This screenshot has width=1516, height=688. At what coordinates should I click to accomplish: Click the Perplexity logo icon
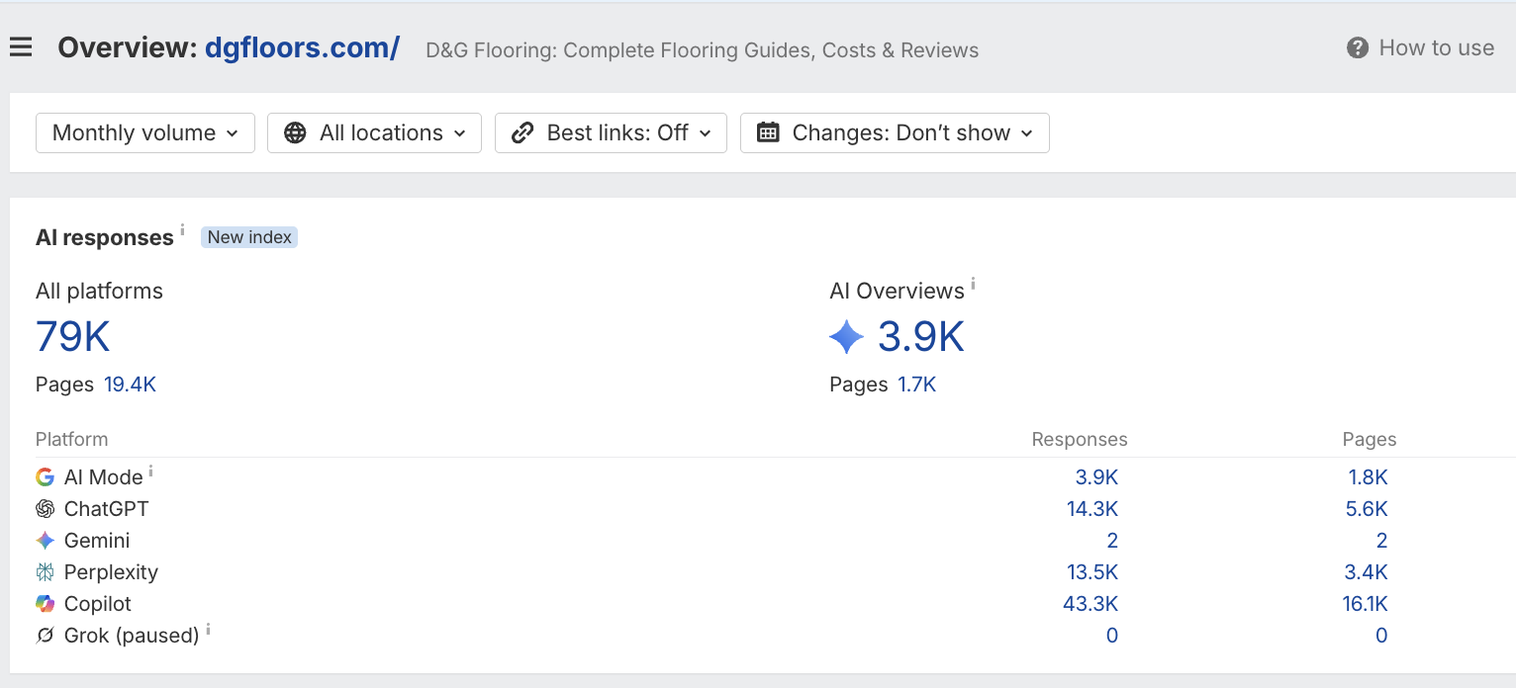coord(45,572)
